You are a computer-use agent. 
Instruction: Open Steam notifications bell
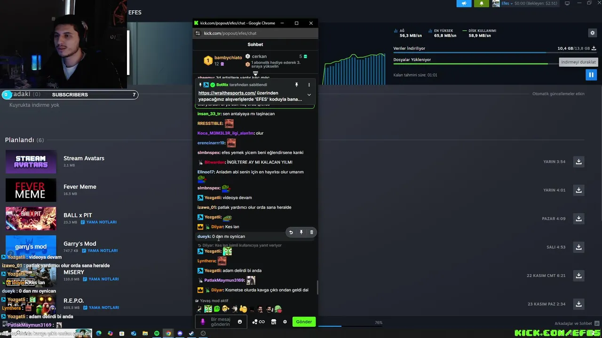click(481, 3)
